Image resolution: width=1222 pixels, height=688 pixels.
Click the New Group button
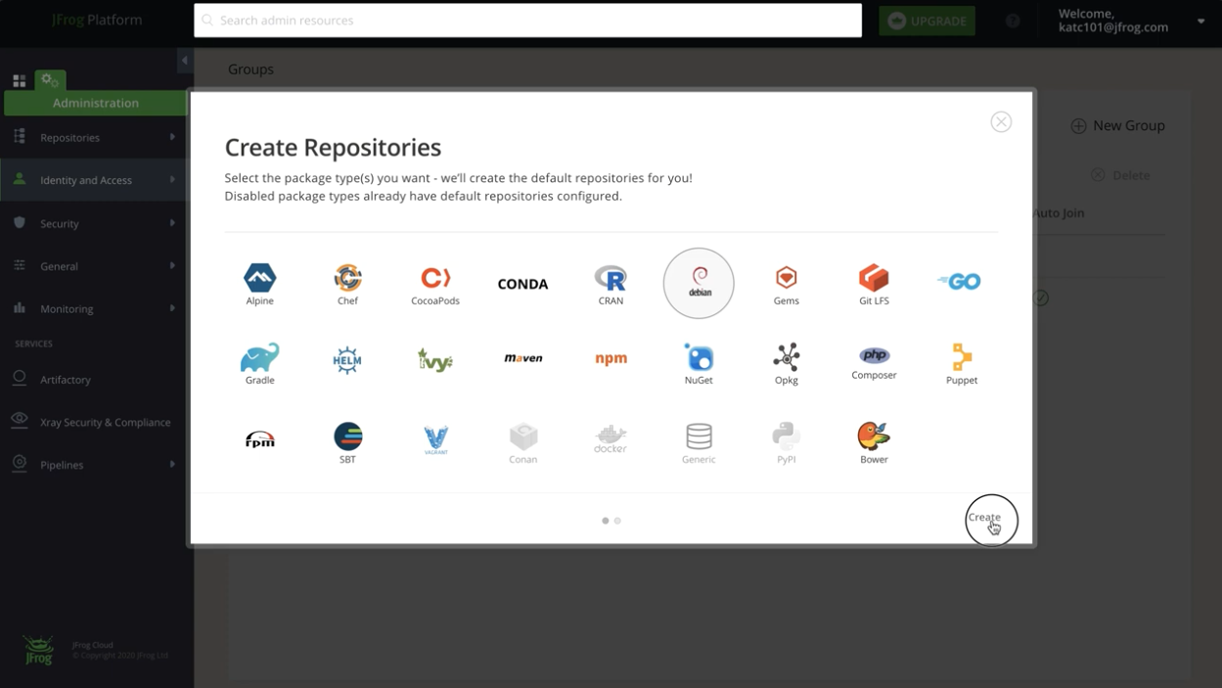(x=1117, y=125)
